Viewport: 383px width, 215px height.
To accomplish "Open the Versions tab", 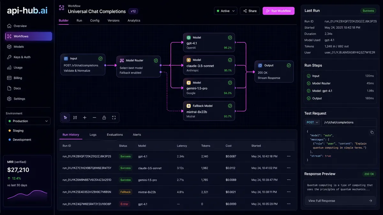I will 113,20.
